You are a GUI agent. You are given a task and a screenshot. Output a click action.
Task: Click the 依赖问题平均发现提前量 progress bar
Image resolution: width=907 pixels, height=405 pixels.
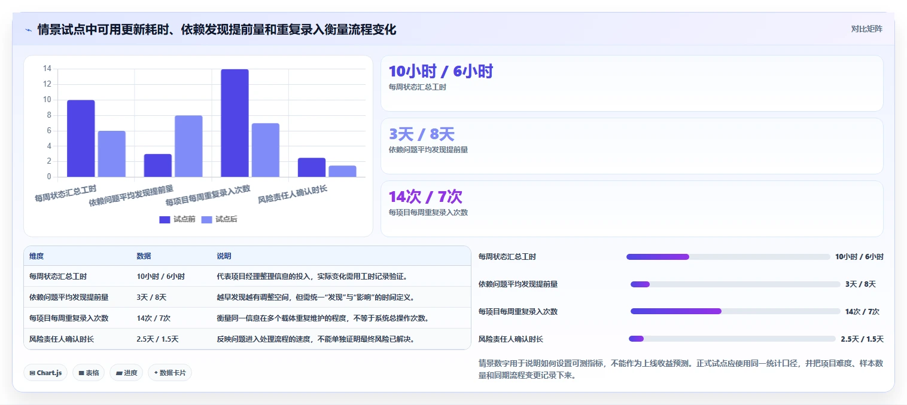(735, 284)
